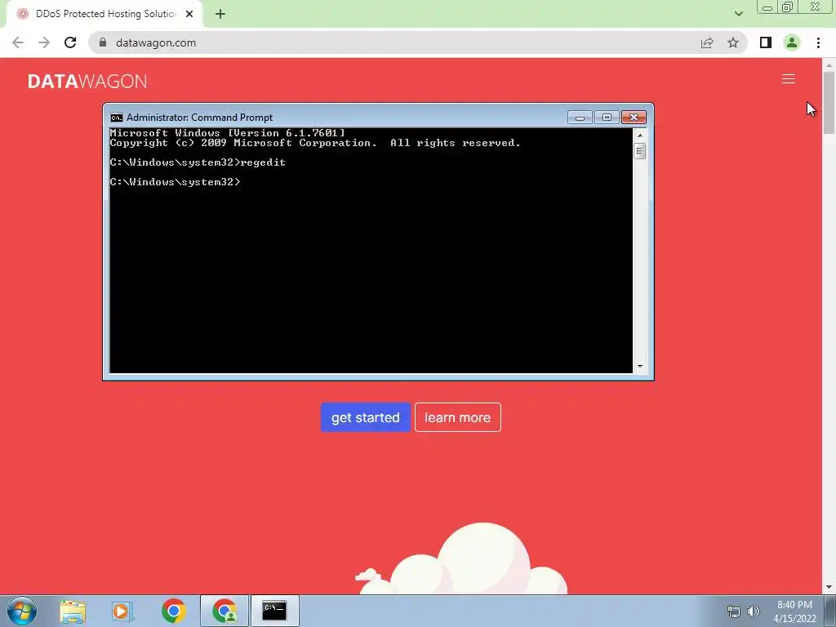Open Chrome profile avatar
The width and height of the screenshot is (836, 627).
tap(792, 42)
